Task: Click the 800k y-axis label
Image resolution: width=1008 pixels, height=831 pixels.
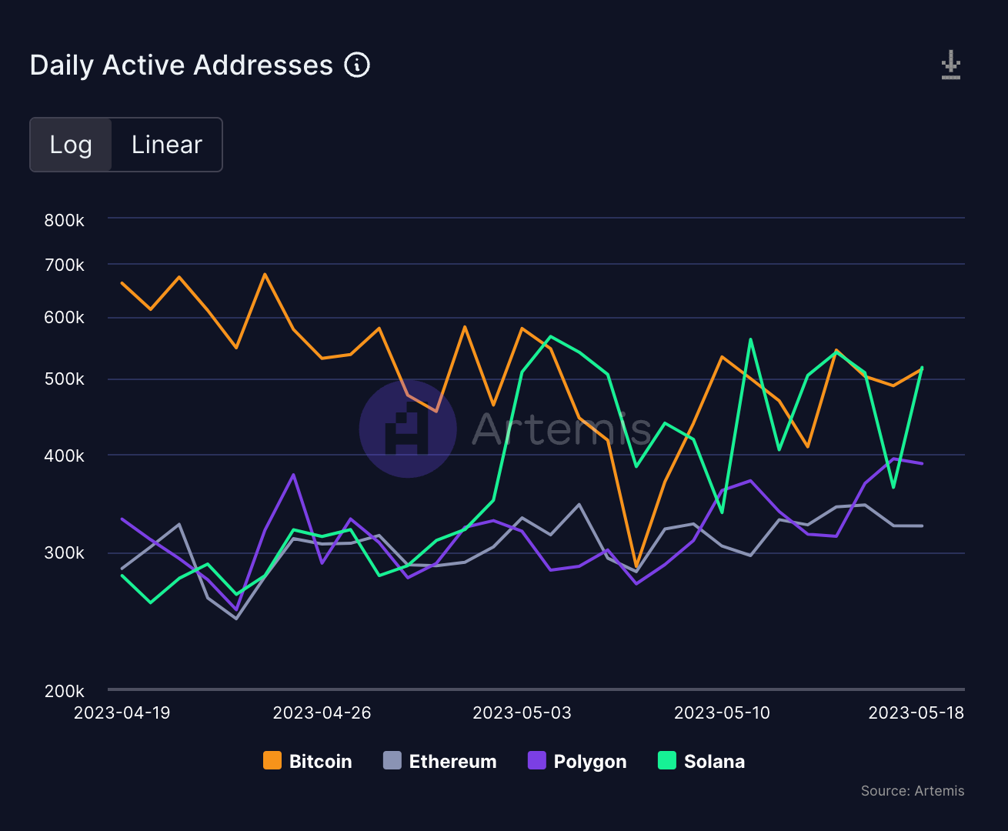Action: [65, 221]
